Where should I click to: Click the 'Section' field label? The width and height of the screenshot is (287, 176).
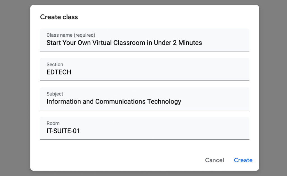click(55, 64)
